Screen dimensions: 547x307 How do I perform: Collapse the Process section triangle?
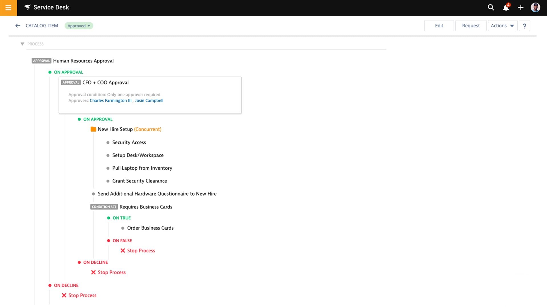coord(22,44)
